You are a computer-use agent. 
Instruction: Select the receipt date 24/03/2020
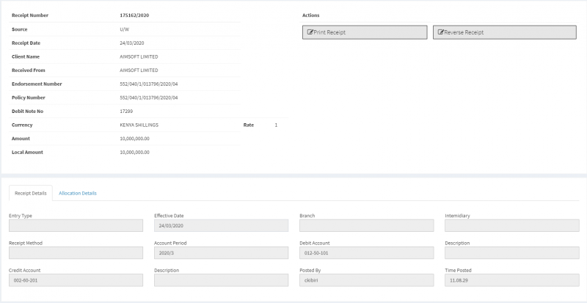(132, 43)
